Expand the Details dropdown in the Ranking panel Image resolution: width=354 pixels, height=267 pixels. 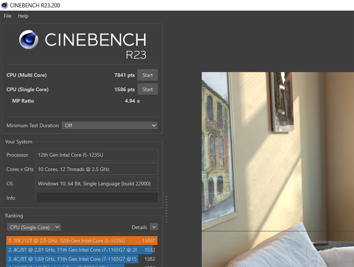tap(154, 227)
